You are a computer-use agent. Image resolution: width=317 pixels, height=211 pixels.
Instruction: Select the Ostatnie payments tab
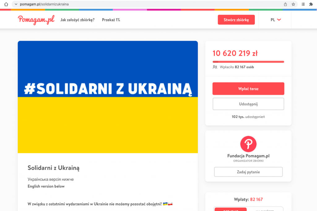coord(230,209)
